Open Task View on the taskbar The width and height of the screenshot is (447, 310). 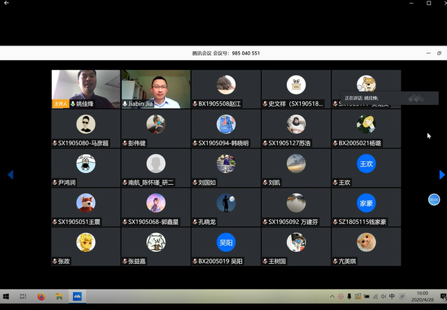[23, 296]
